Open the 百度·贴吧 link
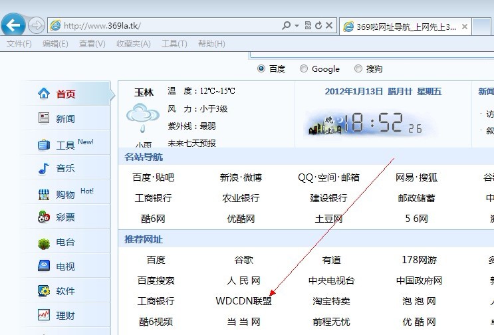The width and height of the screenshot is (494, 335). click(154, 177)
